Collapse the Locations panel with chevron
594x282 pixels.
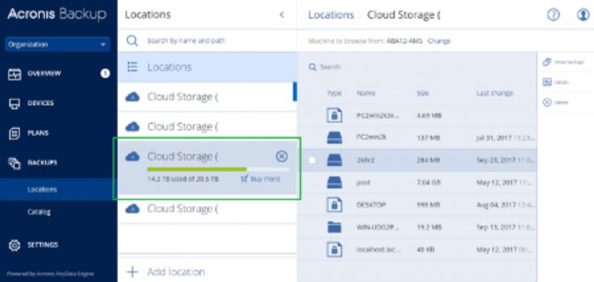click(281, 15)
